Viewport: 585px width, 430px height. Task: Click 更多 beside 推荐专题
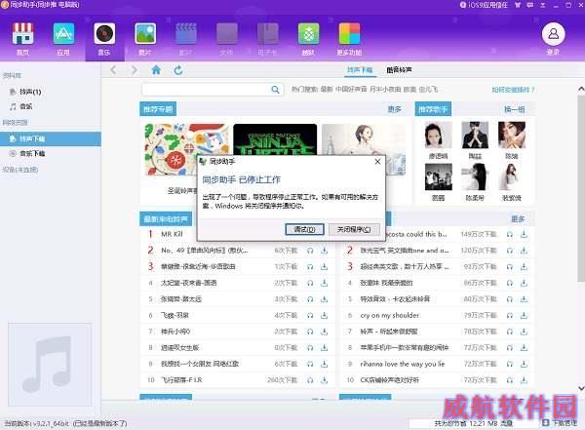tap(394, 109)
